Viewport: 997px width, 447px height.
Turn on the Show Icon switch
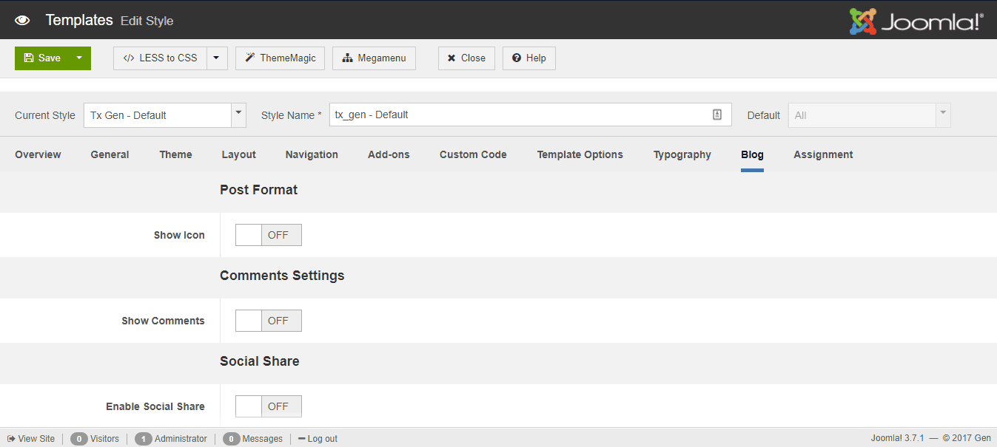click(x=249, y=234)
